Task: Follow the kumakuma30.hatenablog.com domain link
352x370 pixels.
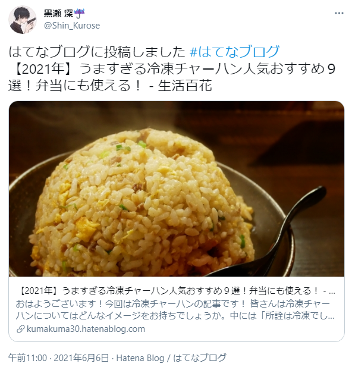Action: (86, 329)
